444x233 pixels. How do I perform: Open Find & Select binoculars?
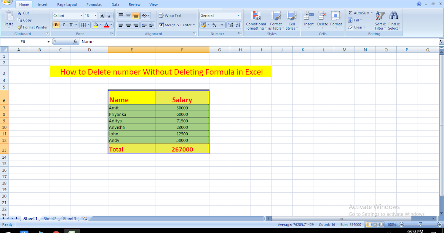click(394, 16)
